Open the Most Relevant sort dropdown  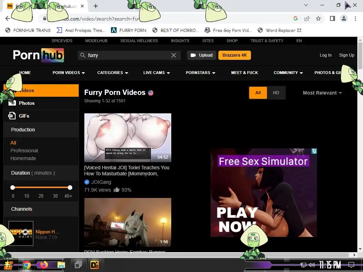(x=322, y=93)
